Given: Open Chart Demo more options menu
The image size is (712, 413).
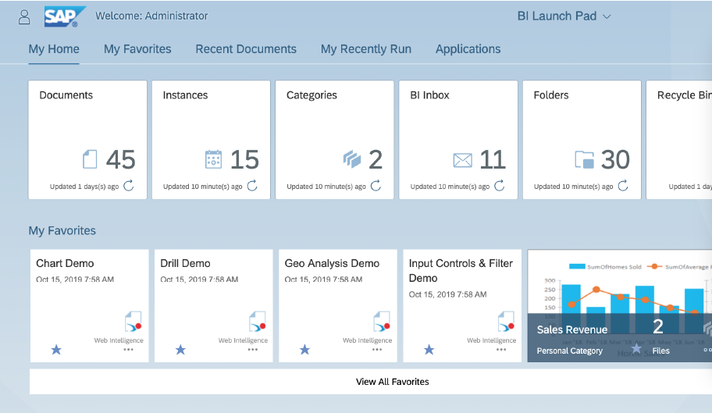Looking at the screenshot, I should [129, 350].
